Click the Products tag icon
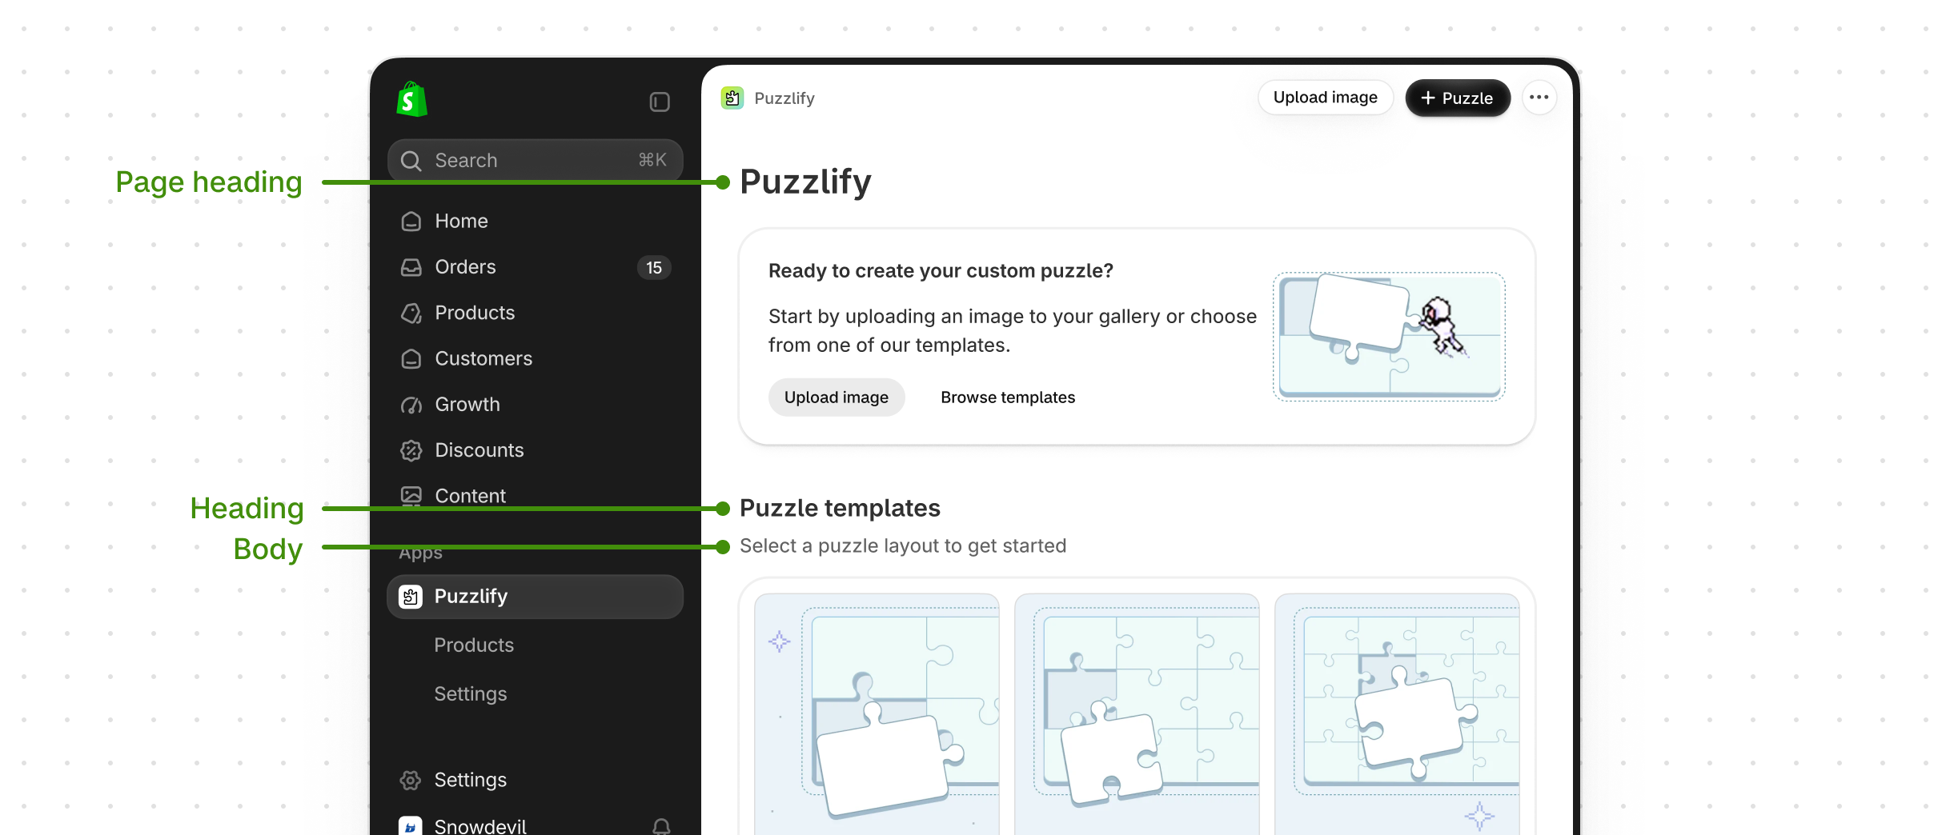 (x=411, y=313)
